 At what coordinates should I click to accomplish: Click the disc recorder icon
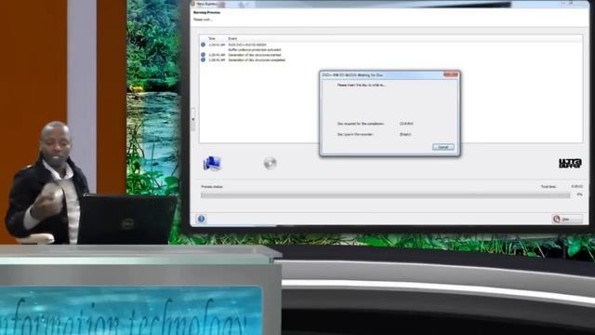[271, 164]
